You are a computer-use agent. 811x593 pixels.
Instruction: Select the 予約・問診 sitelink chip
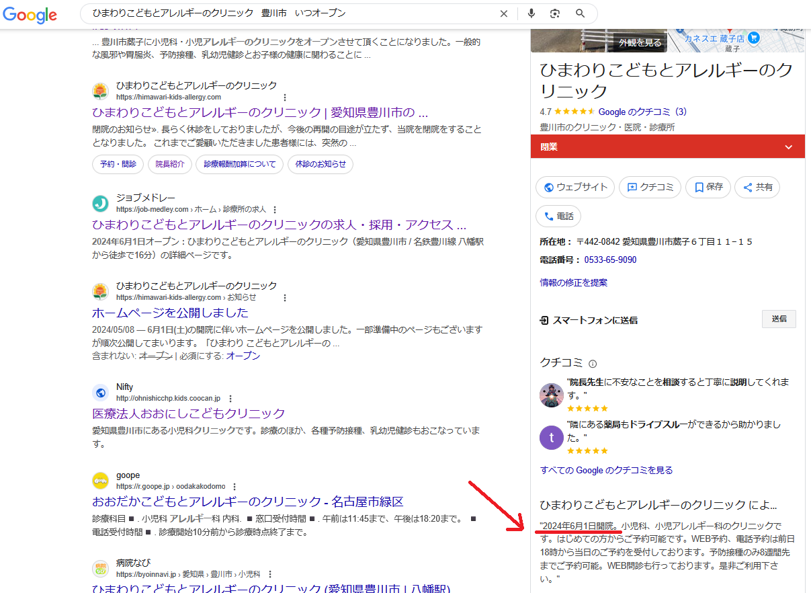point(118,164)
